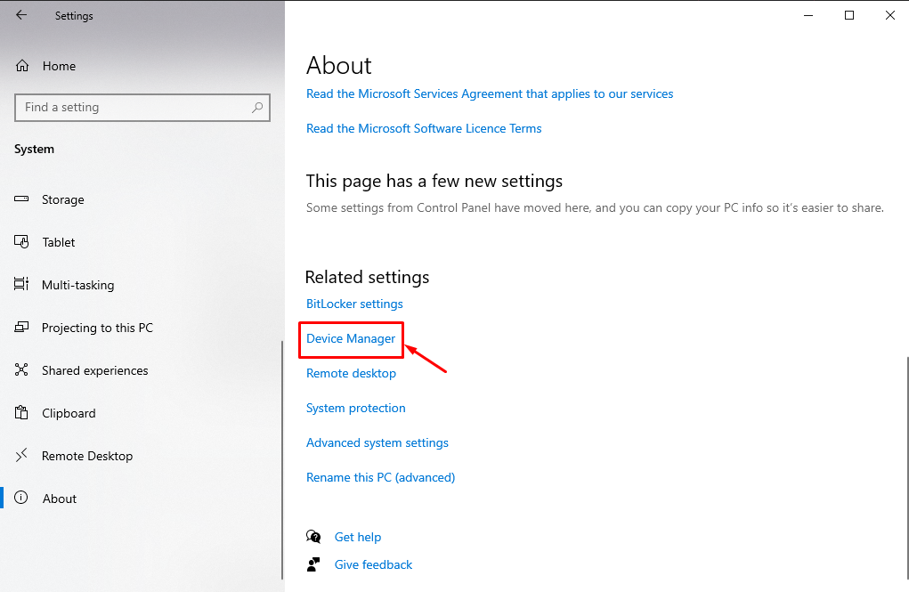Image resolution: width=909 pixels, height=592 pixels.
Task: Click Rename this PC (advanced)
Action: tap(380, 478)
